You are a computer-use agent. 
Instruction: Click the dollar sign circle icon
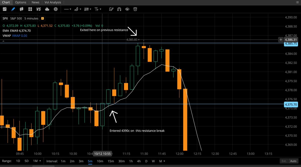[x=55, y=9]
